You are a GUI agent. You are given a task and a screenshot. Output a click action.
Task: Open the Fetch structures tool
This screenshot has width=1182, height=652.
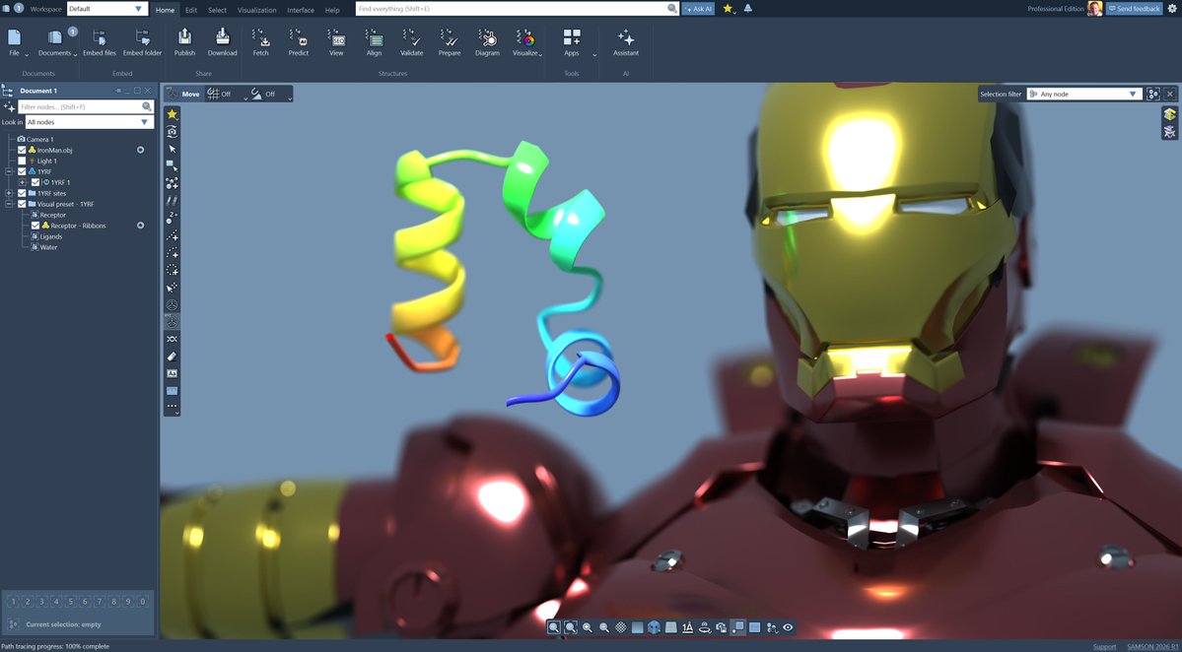pyautogui.click(x=260, y=42)
